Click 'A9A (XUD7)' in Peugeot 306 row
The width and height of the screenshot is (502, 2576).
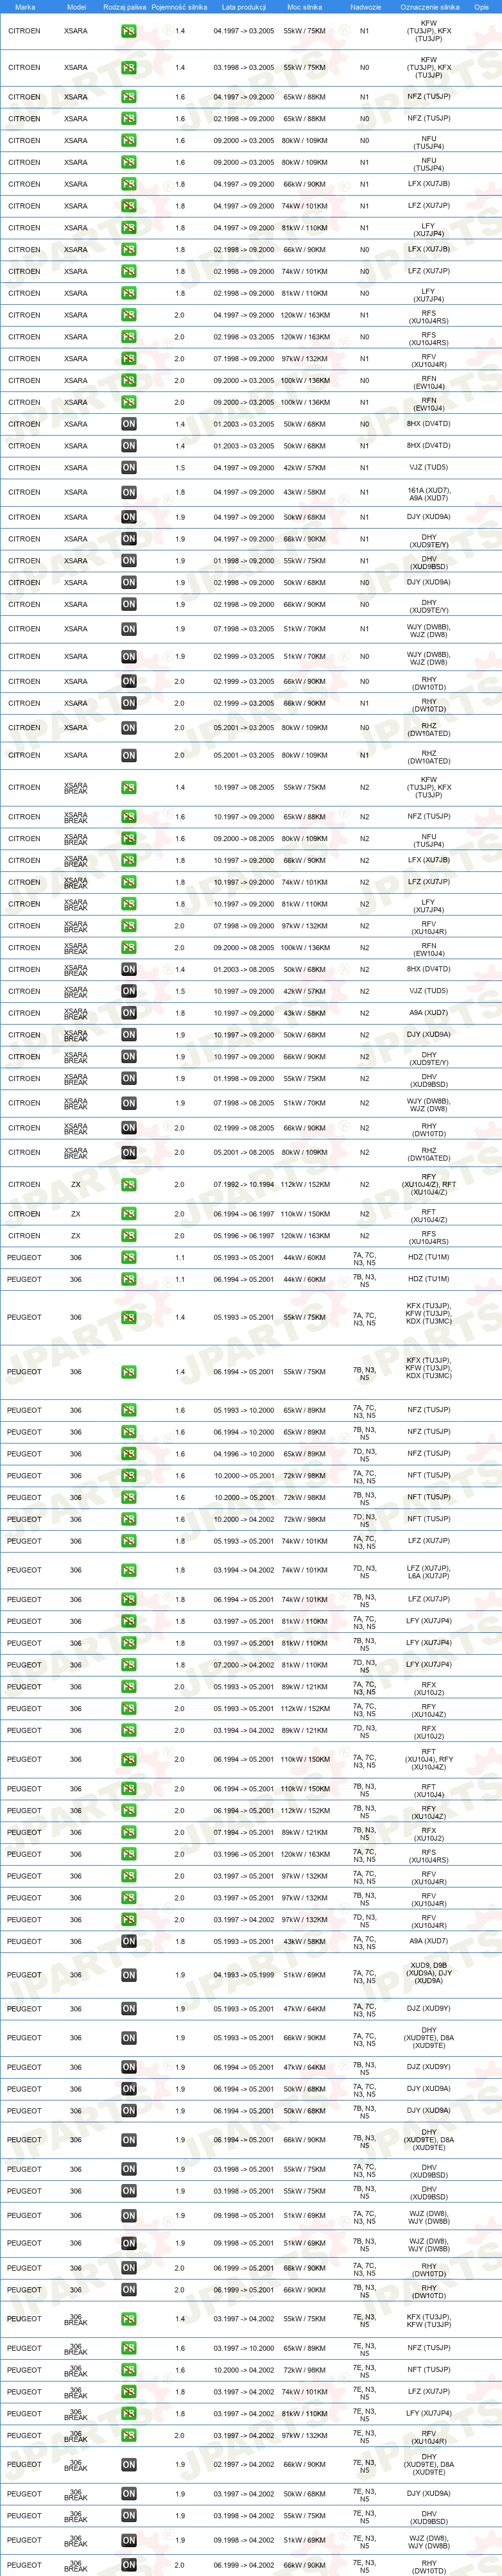point(429,1941)
